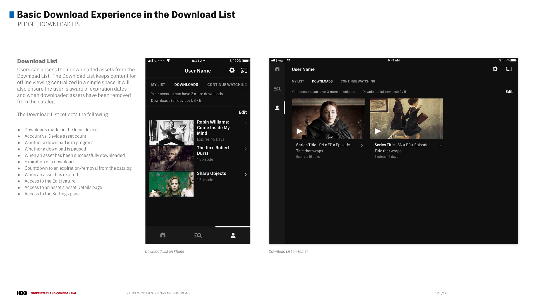
Task: Click 'Access to the Settings page' bullet
Action: 52,194
